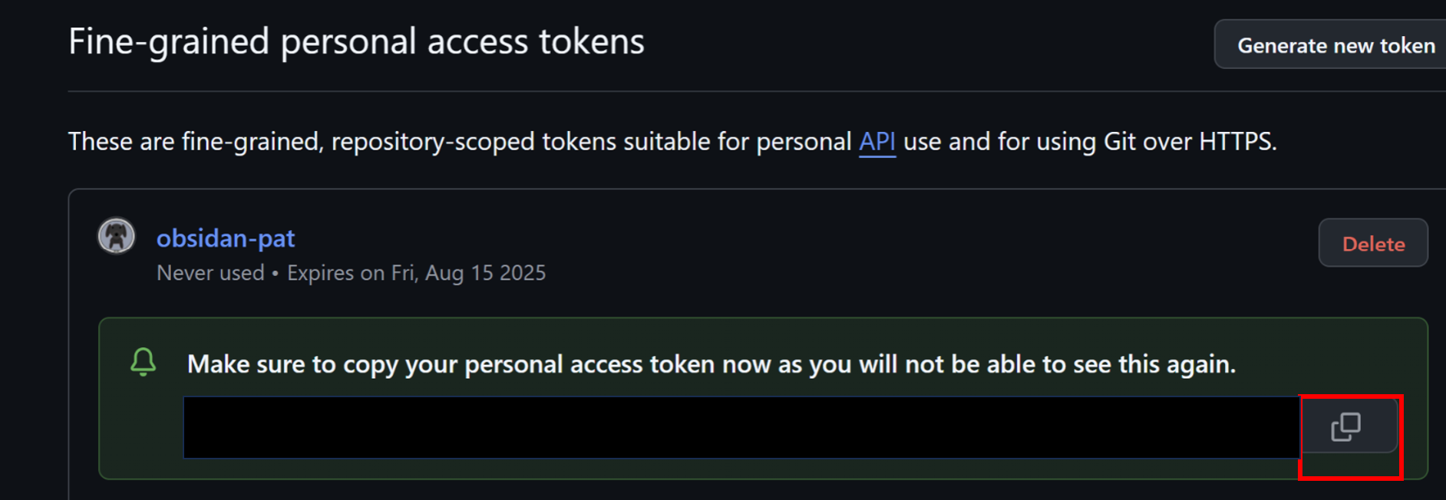Viewport: 1446px width, 500px height.
Task: Click the Git over HTTPS description text
Action: (1190, 142)
